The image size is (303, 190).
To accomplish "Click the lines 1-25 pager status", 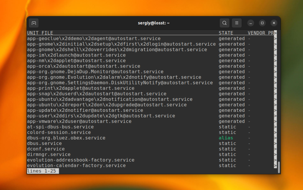I will tap(43, 171).
